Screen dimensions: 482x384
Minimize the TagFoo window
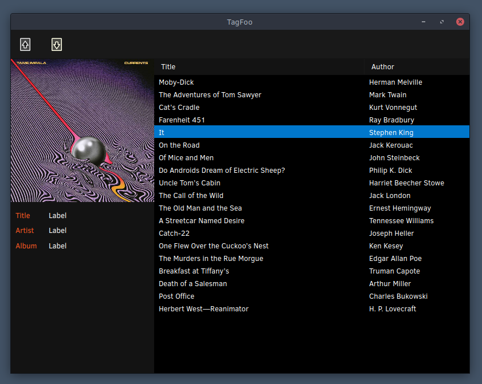point(424,22)
